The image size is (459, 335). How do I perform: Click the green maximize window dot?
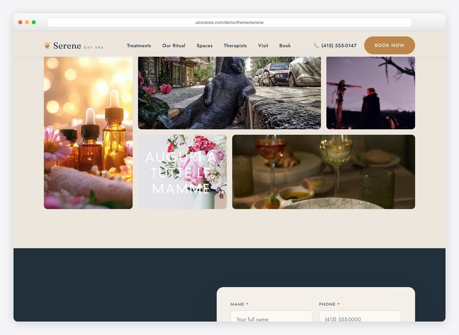(x=34, y=22)
